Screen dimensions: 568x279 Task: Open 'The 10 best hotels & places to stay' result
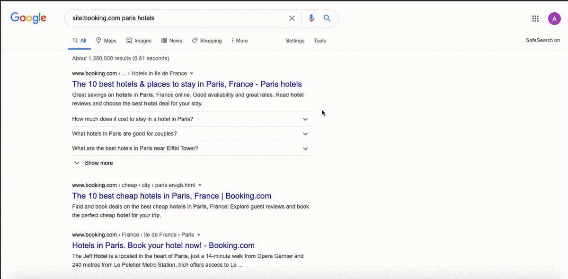point(187,84)
